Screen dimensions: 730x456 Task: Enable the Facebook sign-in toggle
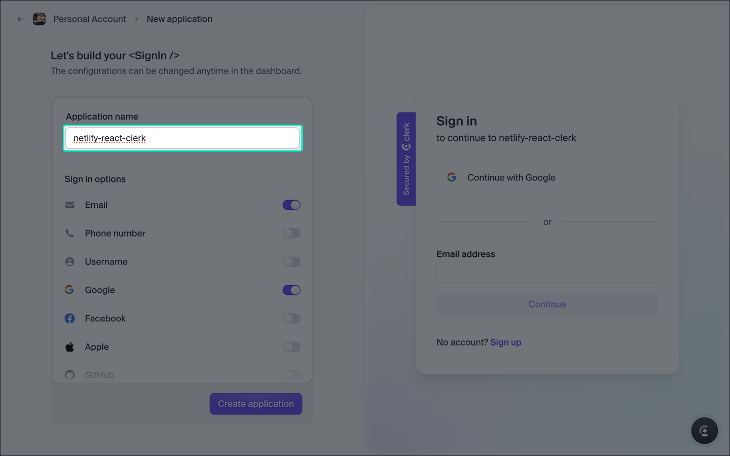pyautogui.click(x=291, y=319)
